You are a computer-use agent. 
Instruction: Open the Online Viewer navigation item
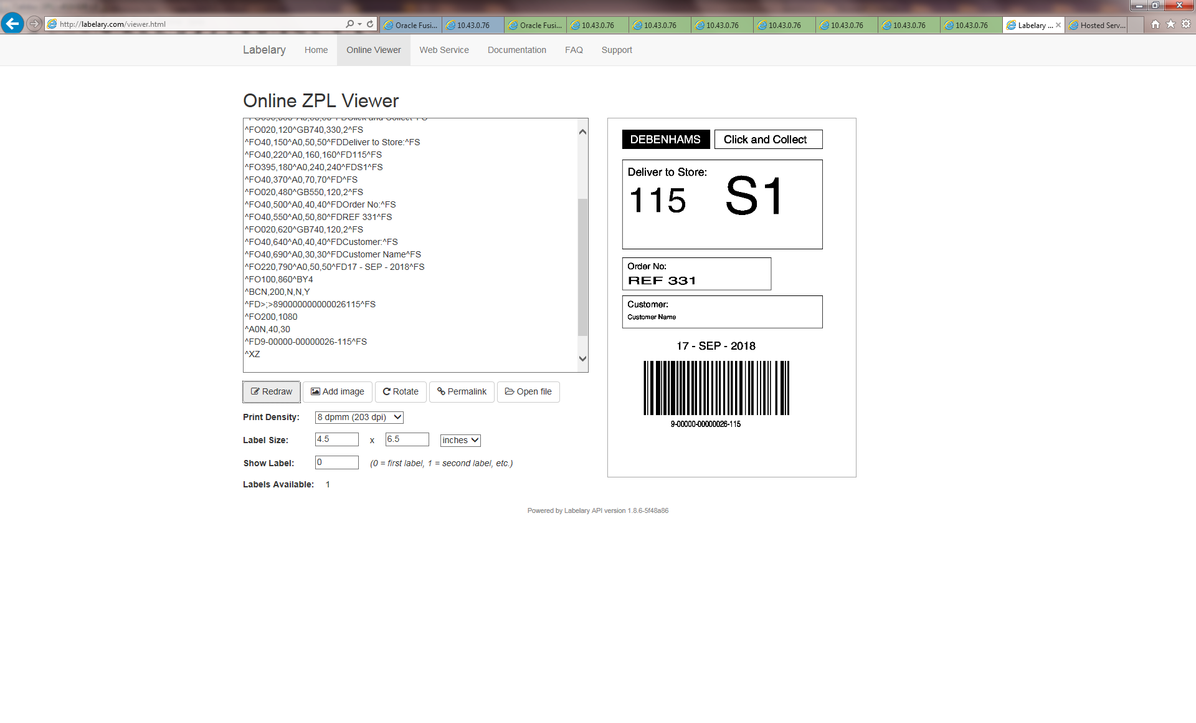click(x=374, y=50)
